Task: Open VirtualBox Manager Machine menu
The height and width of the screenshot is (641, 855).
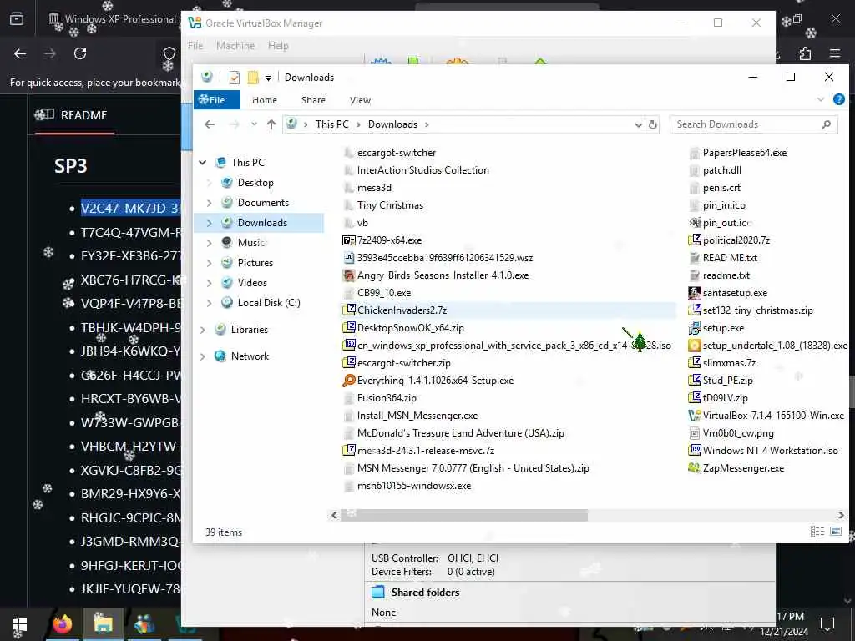Action: pyautogui.click(x=235, y=46)
